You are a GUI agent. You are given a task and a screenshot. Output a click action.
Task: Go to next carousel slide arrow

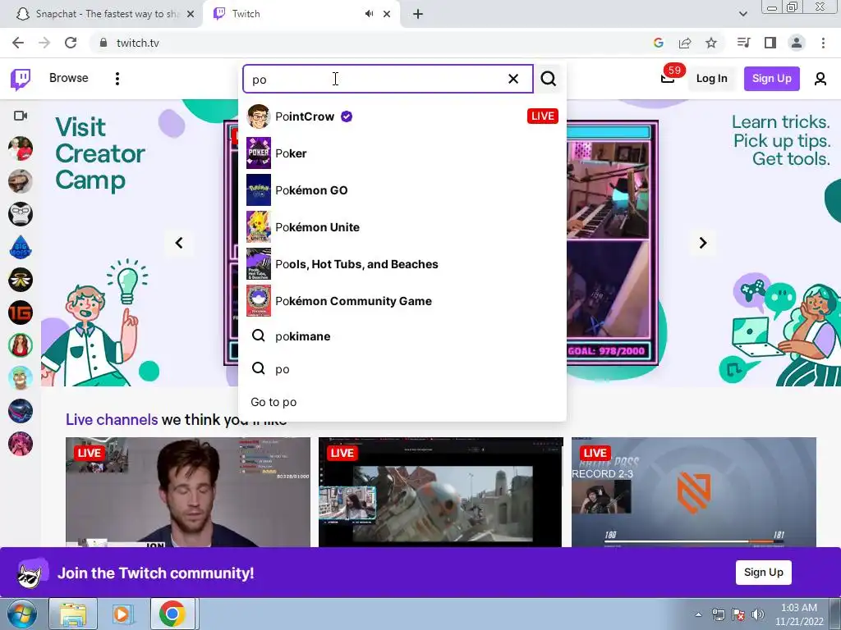pos(703,243)
